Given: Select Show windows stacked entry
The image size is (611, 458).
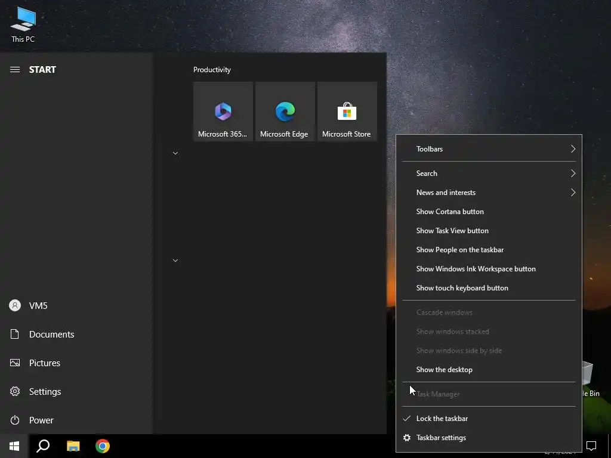Looking at the screenshot, I should [x=489, y=332].
